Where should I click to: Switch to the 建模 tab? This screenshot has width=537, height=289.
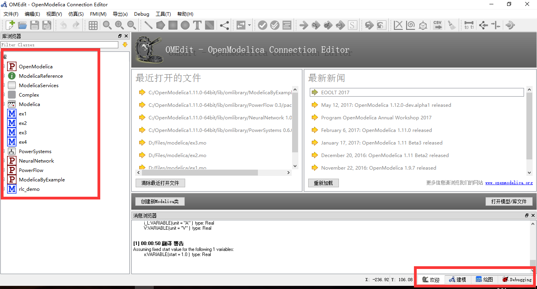pos(458,280)
